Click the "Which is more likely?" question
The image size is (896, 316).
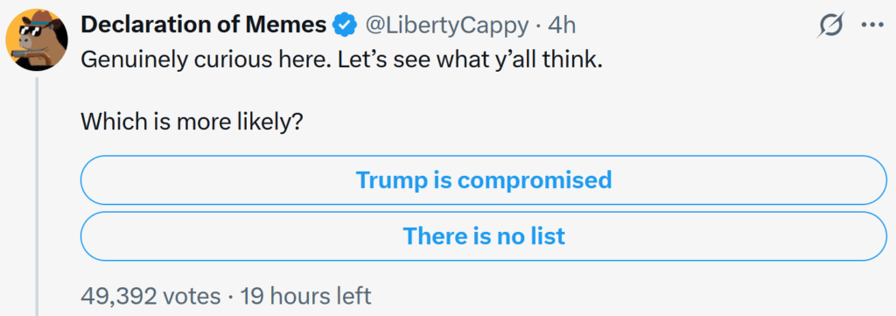[191, 122]
